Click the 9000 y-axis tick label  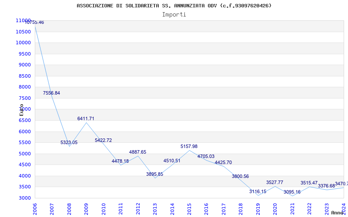24,65
